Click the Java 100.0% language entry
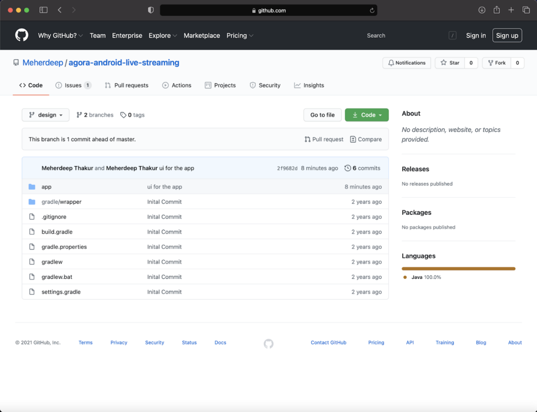Viewport: 537px width, 412px height. (422, 277)
